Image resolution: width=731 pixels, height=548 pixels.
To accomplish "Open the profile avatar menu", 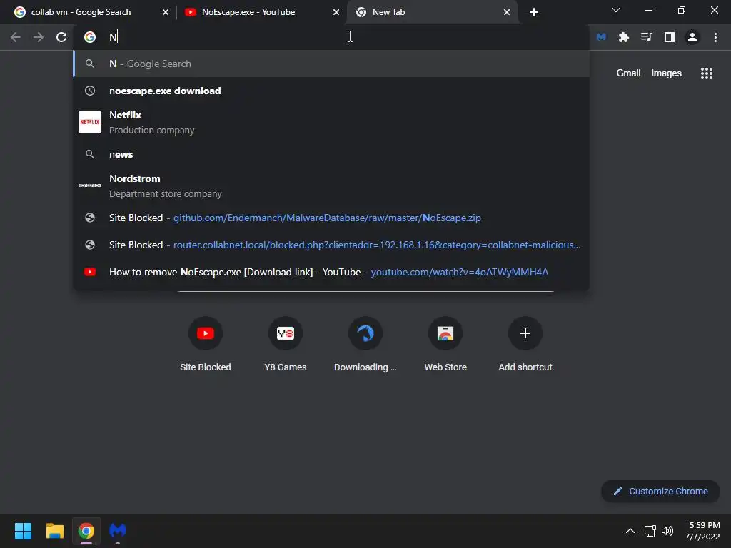I will coord(692,37).
